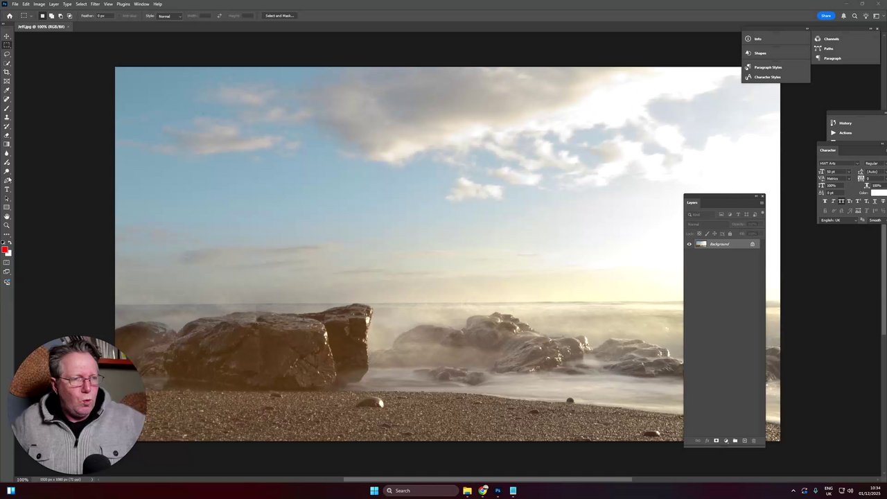
Task: Select the Lasso tool
Action: pos(7,54)
